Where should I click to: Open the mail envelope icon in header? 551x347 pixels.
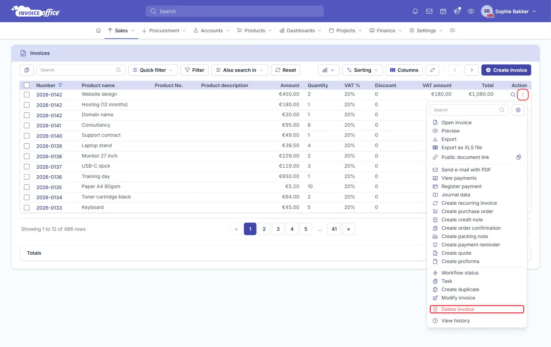429,11
